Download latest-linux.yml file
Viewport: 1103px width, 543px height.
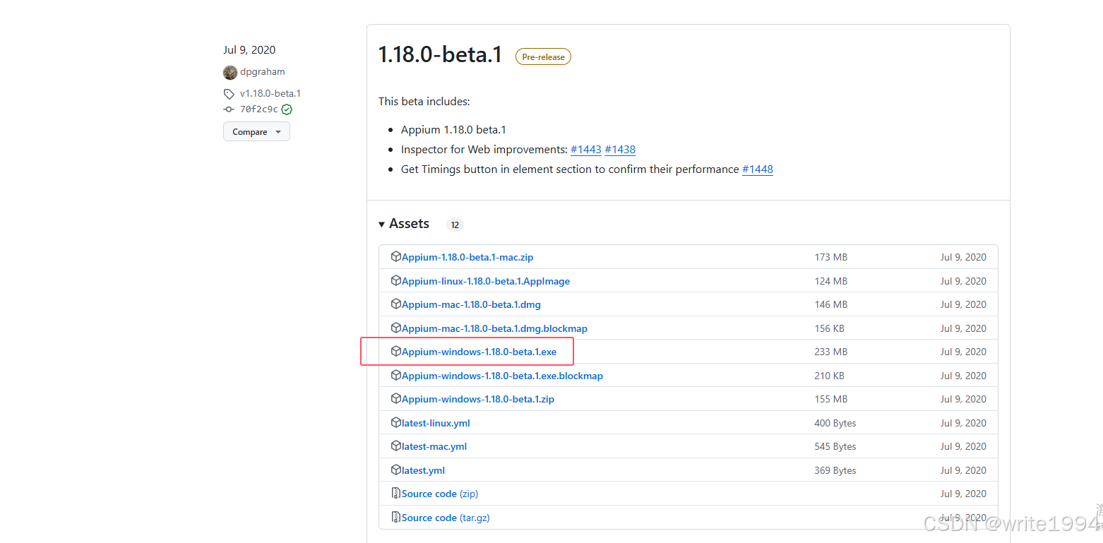tap(436, 423)
